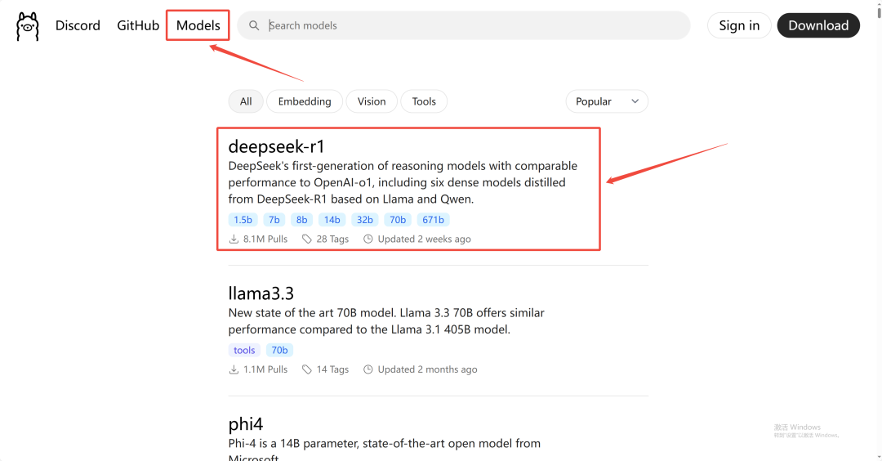This screenshot has height=461, width=882.
Task: Click the clock icon beside Updated 2 weeks ago
Action: 367,239
